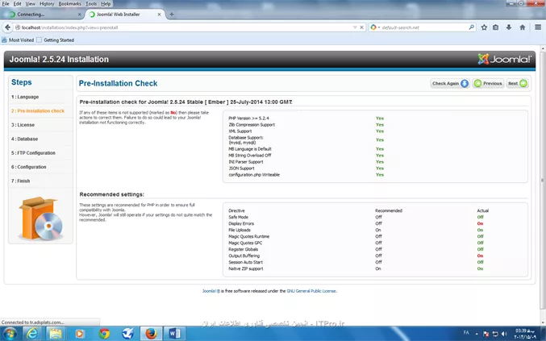The image size is (546, 341).
Task: Click the default-search.net search field
Action: [423, 27]
